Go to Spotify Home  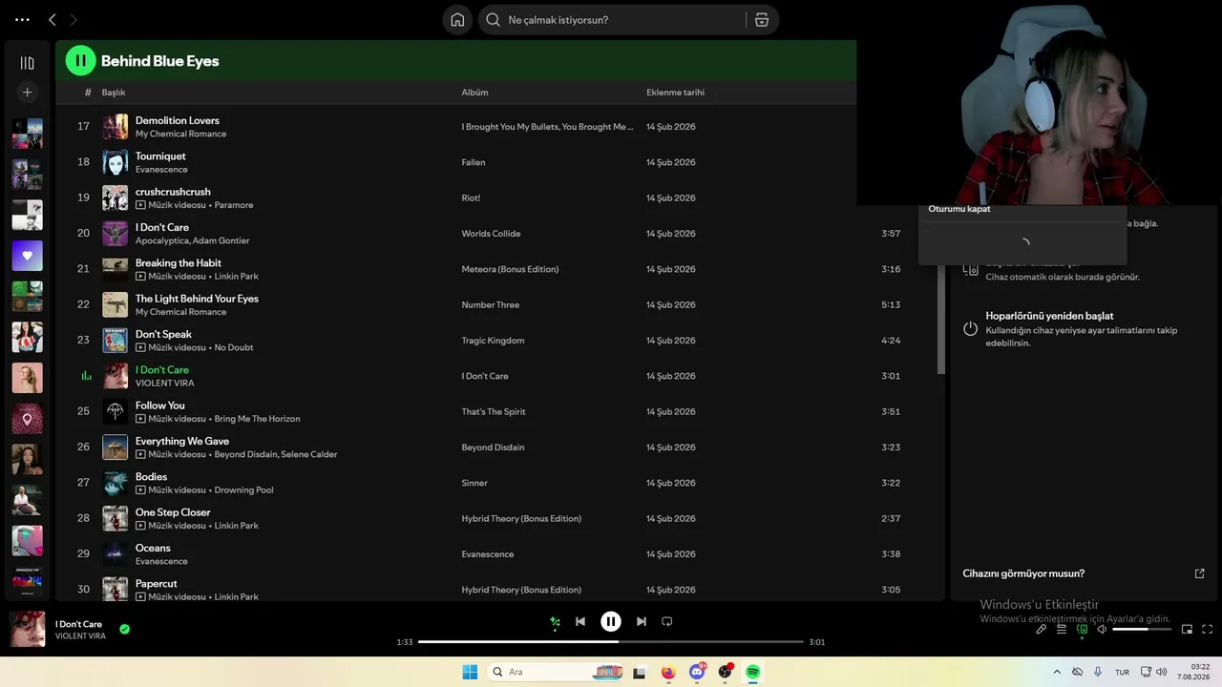click(x=457, y=19)
